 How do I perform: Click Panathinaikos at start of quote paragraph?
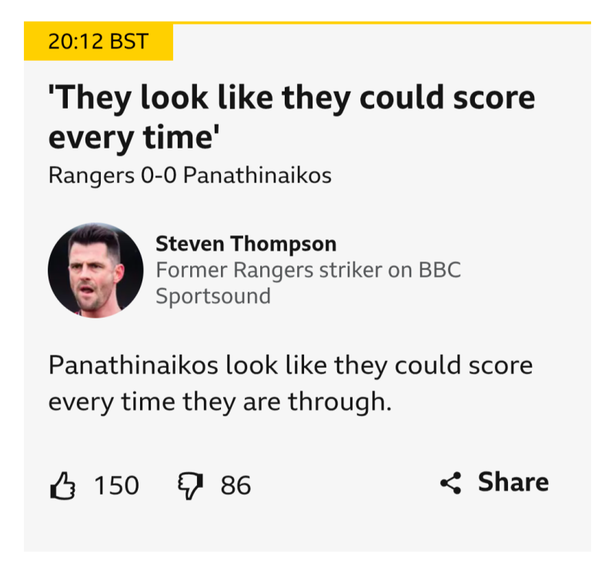(x=132, y=365)
